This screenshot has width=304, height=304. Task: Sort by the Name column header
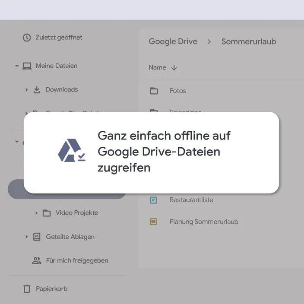(158, 67)
